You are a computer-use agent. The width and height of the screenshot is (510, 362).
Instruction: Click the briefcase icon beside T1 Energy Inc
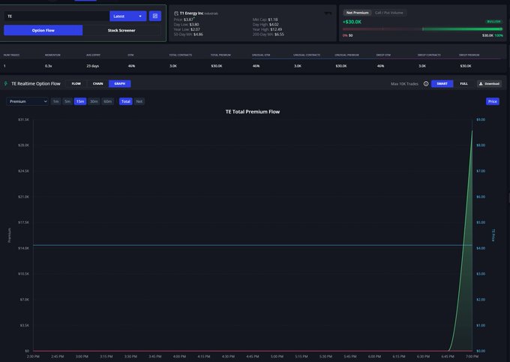tap(176, 14)
